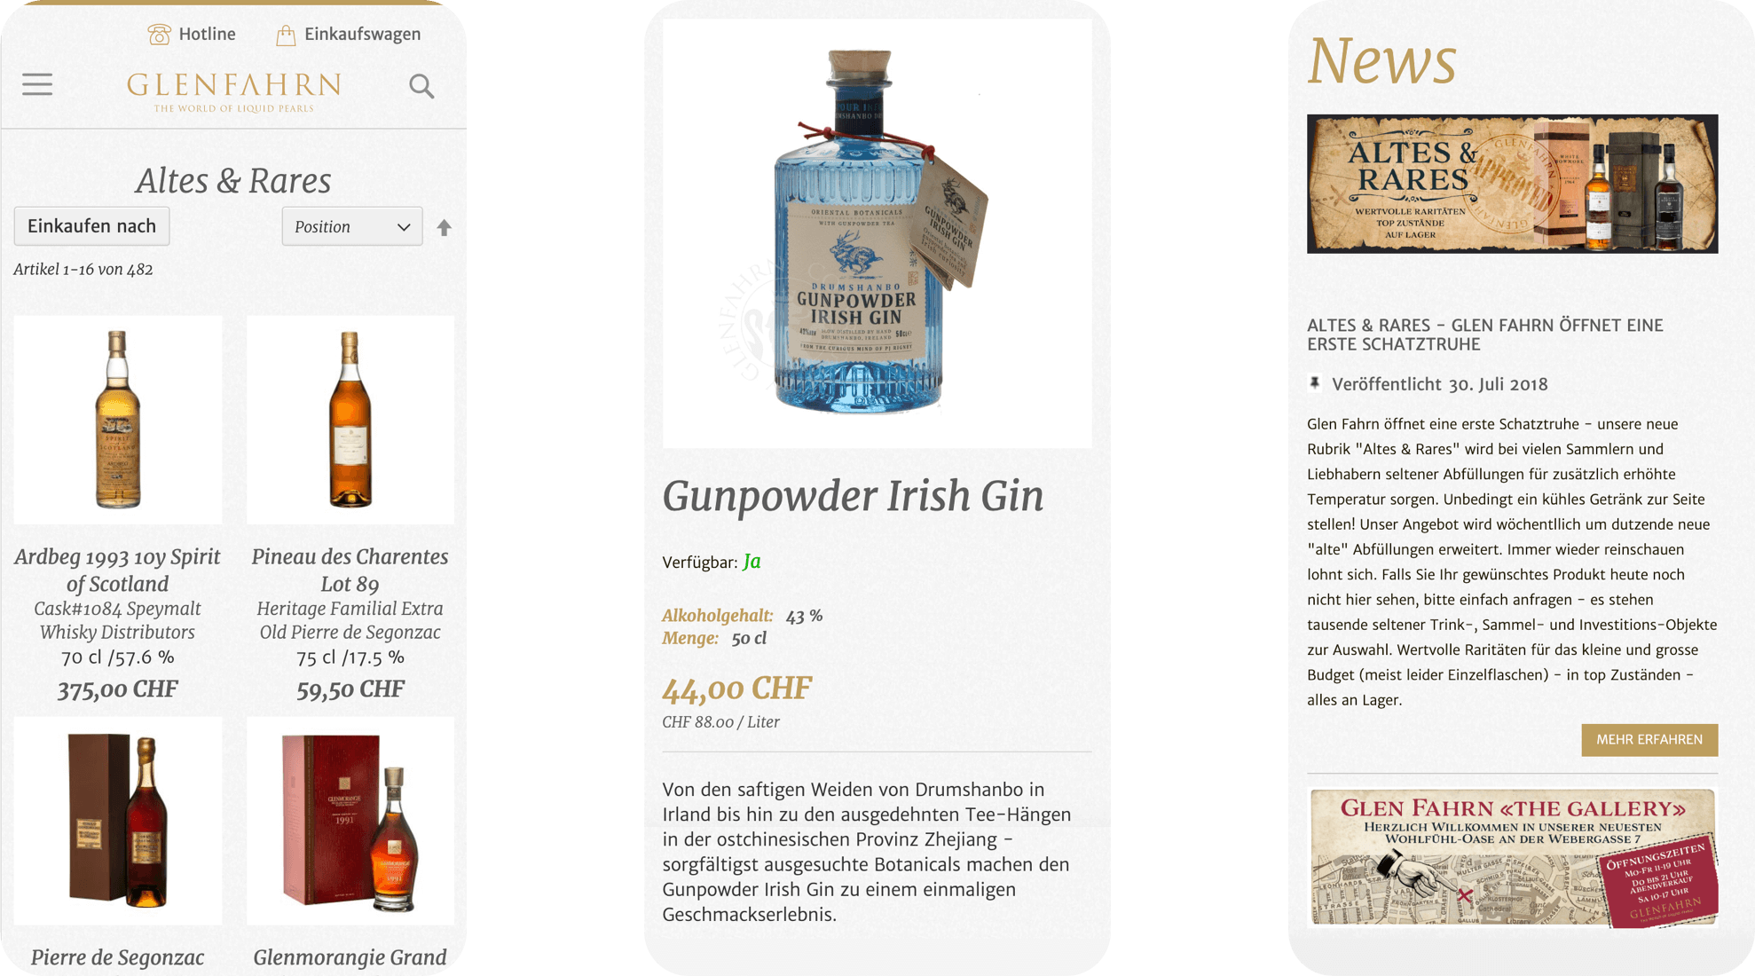Expand the Position sort dropdown
Viewport: 1755px width, 976px height.
click(352, 226)
